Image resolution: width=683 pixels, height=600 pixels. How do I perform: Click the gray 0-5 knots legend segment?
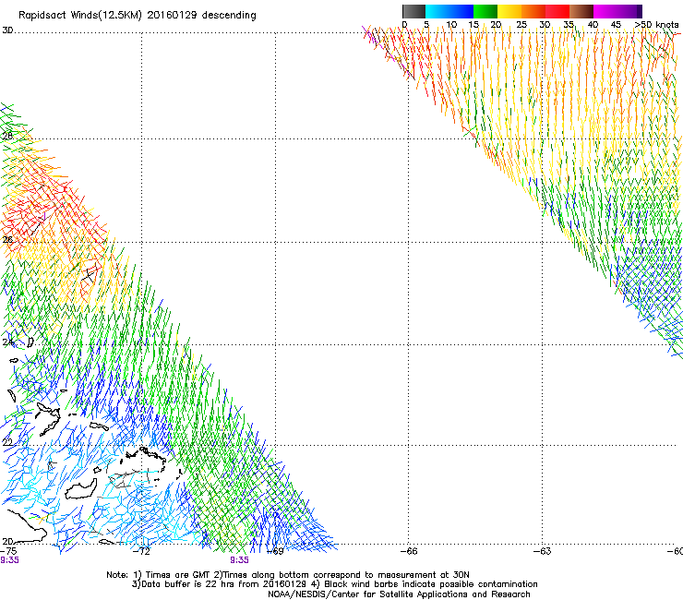(413, 11)
